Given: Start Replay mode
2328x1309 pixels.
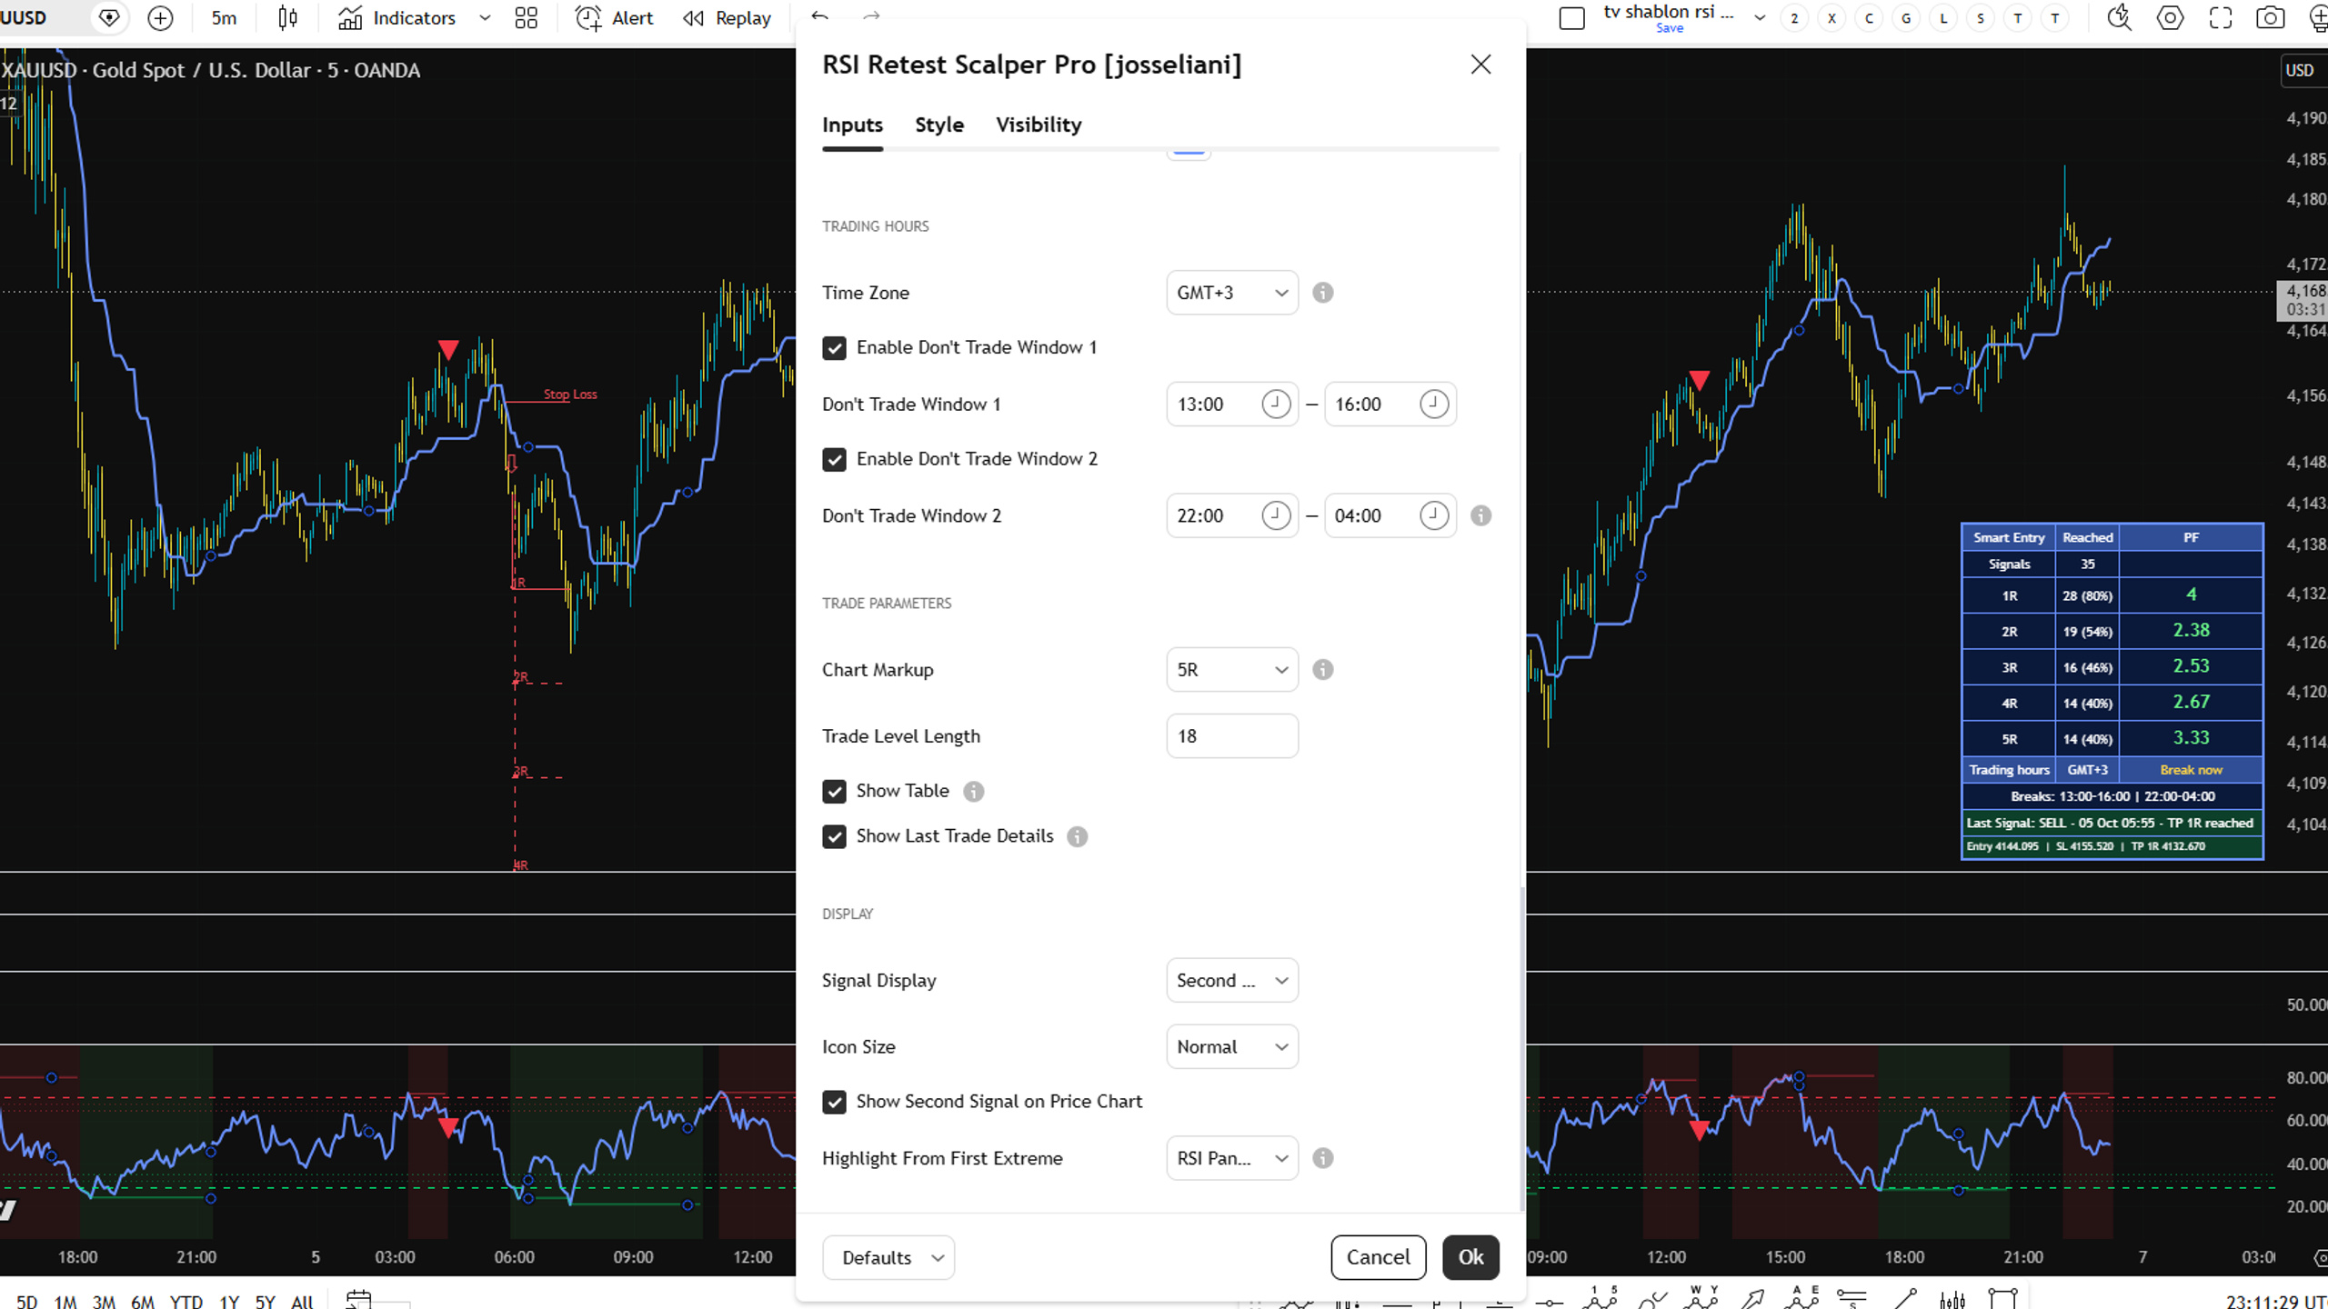Looking at the screenshot, I should point(727,18).
